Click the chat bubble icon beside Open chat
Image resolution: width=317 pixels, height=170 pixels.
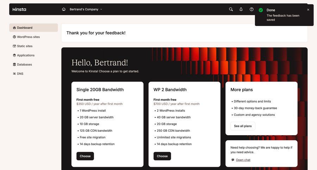click(x=233, y=160)
